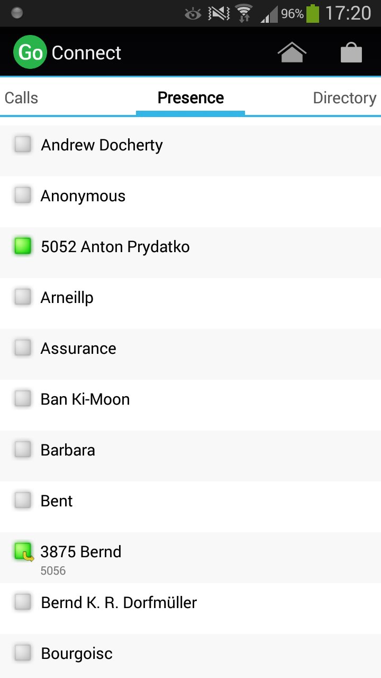The height and width of the screenshot is (678, 381).
Task: Select Bernd K. R. Dorfmüller contact
Action: point(119,603)
